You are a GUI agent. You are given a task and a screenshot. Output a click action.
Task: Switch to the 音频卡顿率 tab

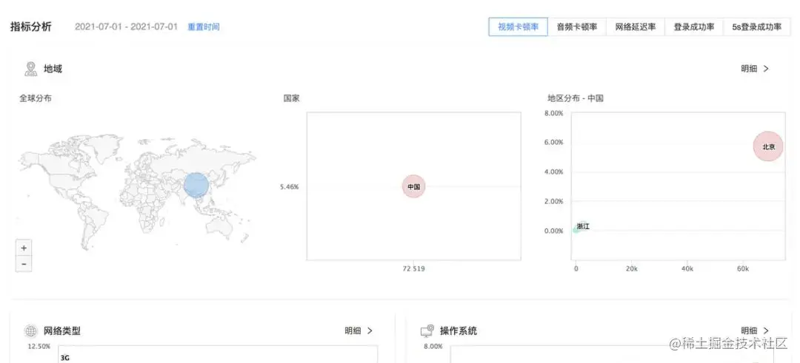coord(577,27)
